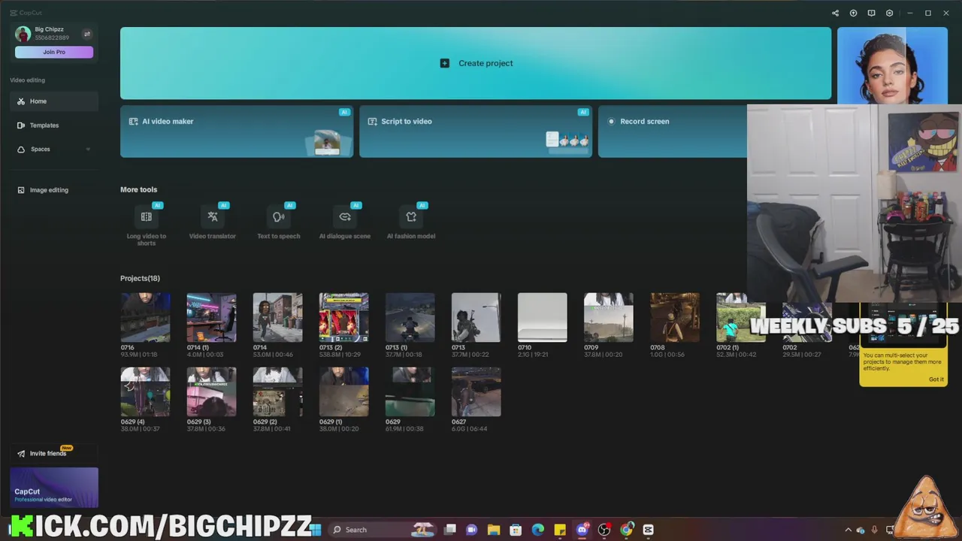Open Spaces in the sidebar
Image resolution: width=962 pixels, height=541 pixels.
coord(54,150)
